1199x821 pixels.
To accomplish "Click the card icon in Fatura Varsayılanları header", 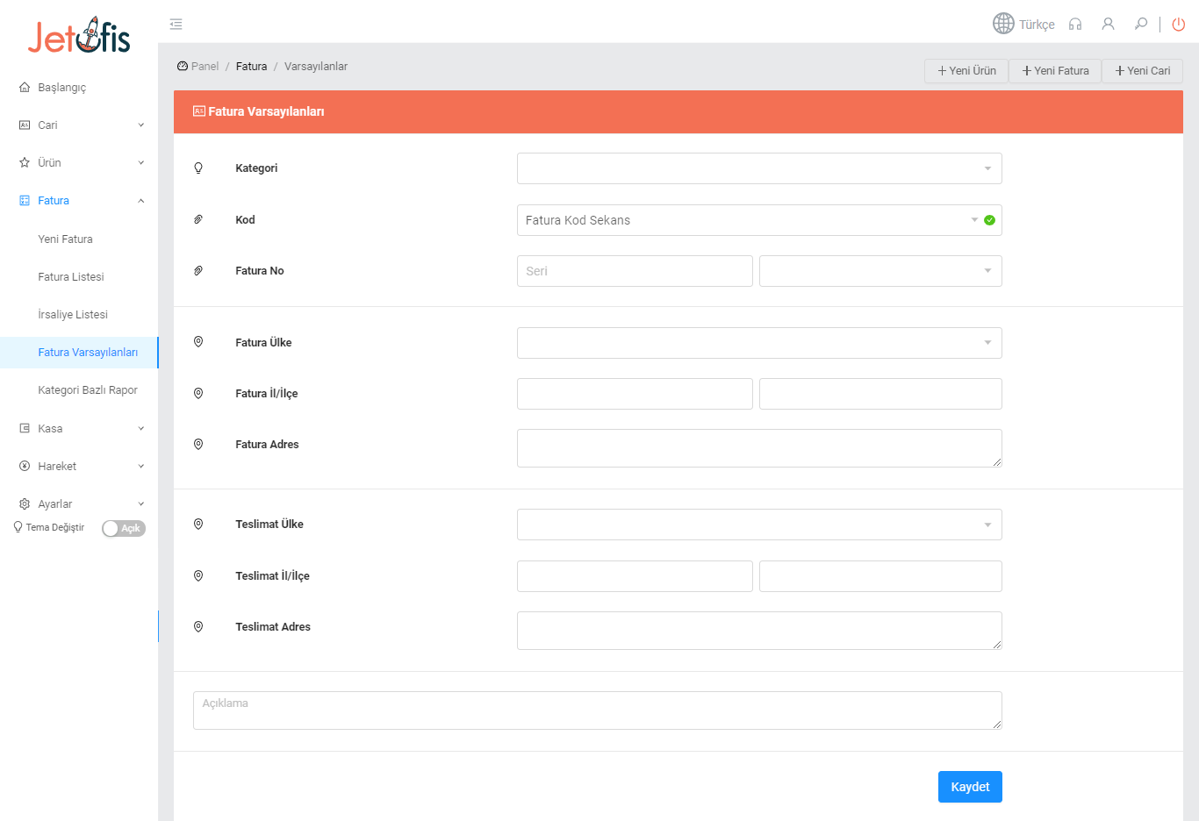I will coord(199,111).
